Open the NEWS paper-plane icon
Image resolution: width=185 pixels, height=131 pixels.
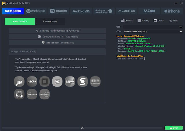tap(173, 21)
